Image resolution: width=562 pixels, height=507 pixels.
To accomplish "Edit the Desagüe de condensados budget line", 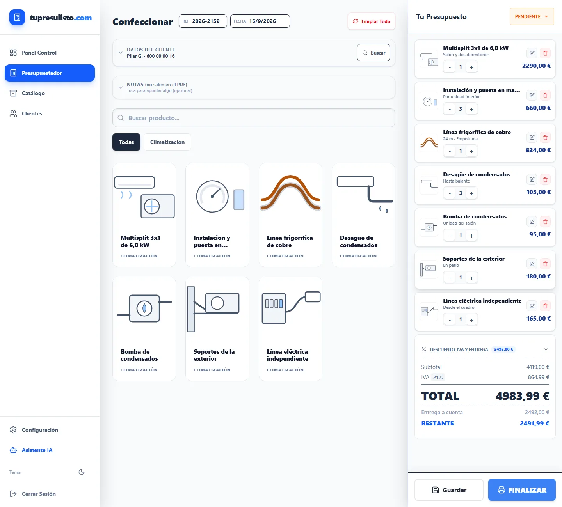I will (532, 179).
